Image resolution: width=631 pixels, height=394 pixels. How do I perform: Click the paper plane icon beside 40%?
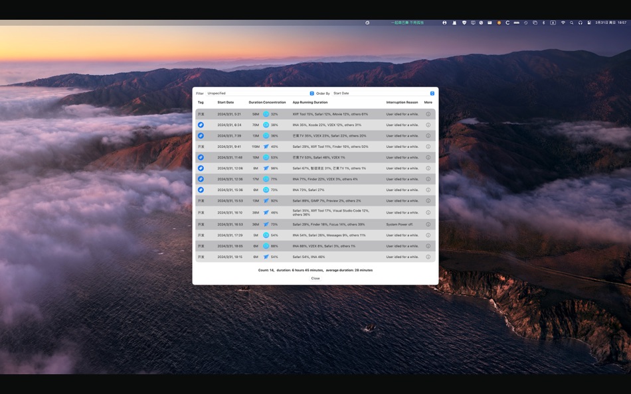tap(266, 147)
